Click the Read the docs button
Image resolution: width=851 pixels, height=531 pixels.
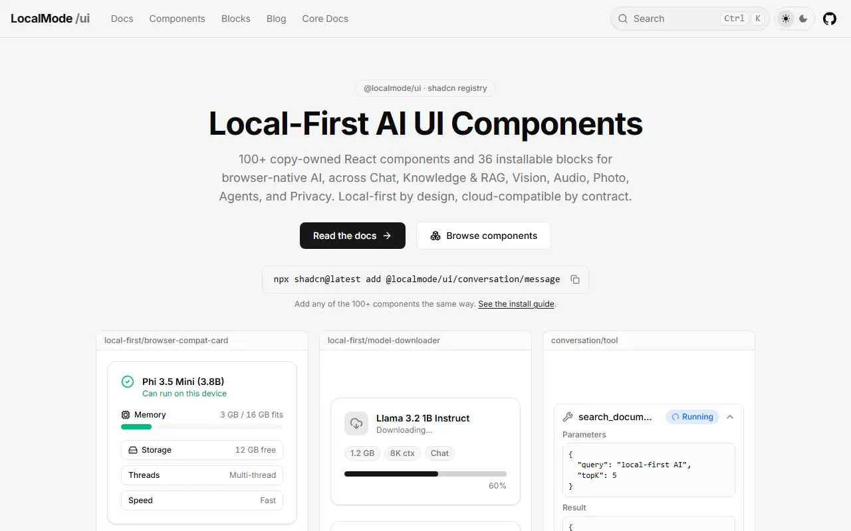click(352, 236)
